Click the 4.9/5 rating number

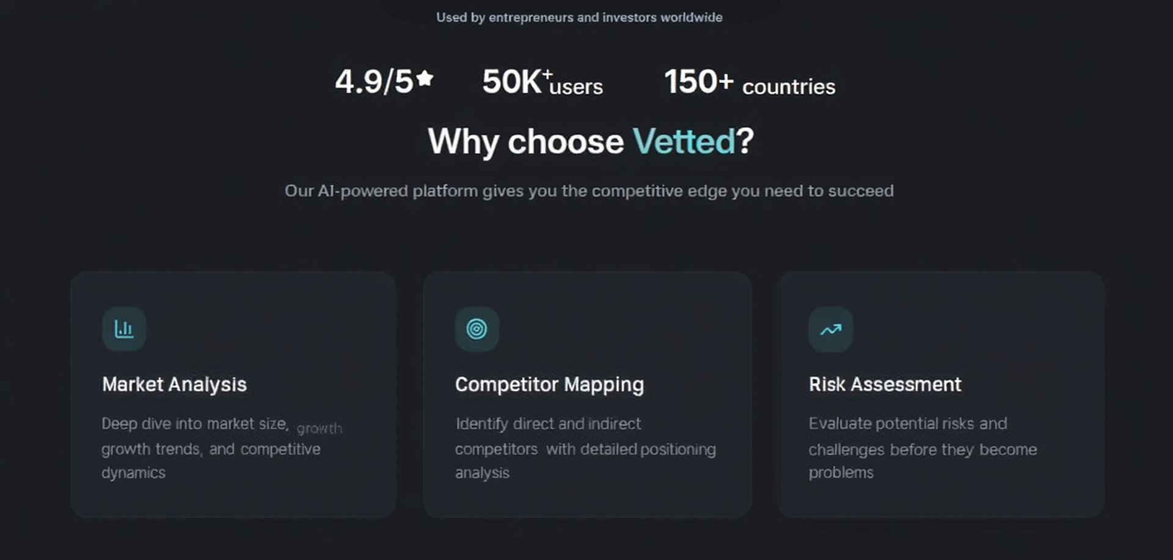[x=374, y=82]
